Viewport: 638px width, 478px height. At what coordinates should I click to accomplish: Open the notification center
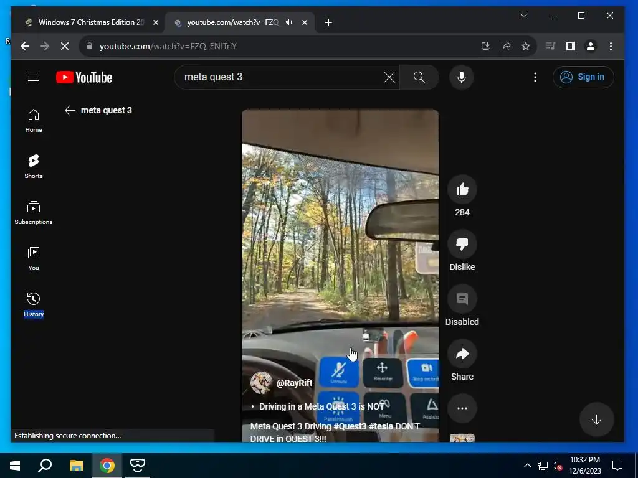pyautogui.click(x=617, y=466)
